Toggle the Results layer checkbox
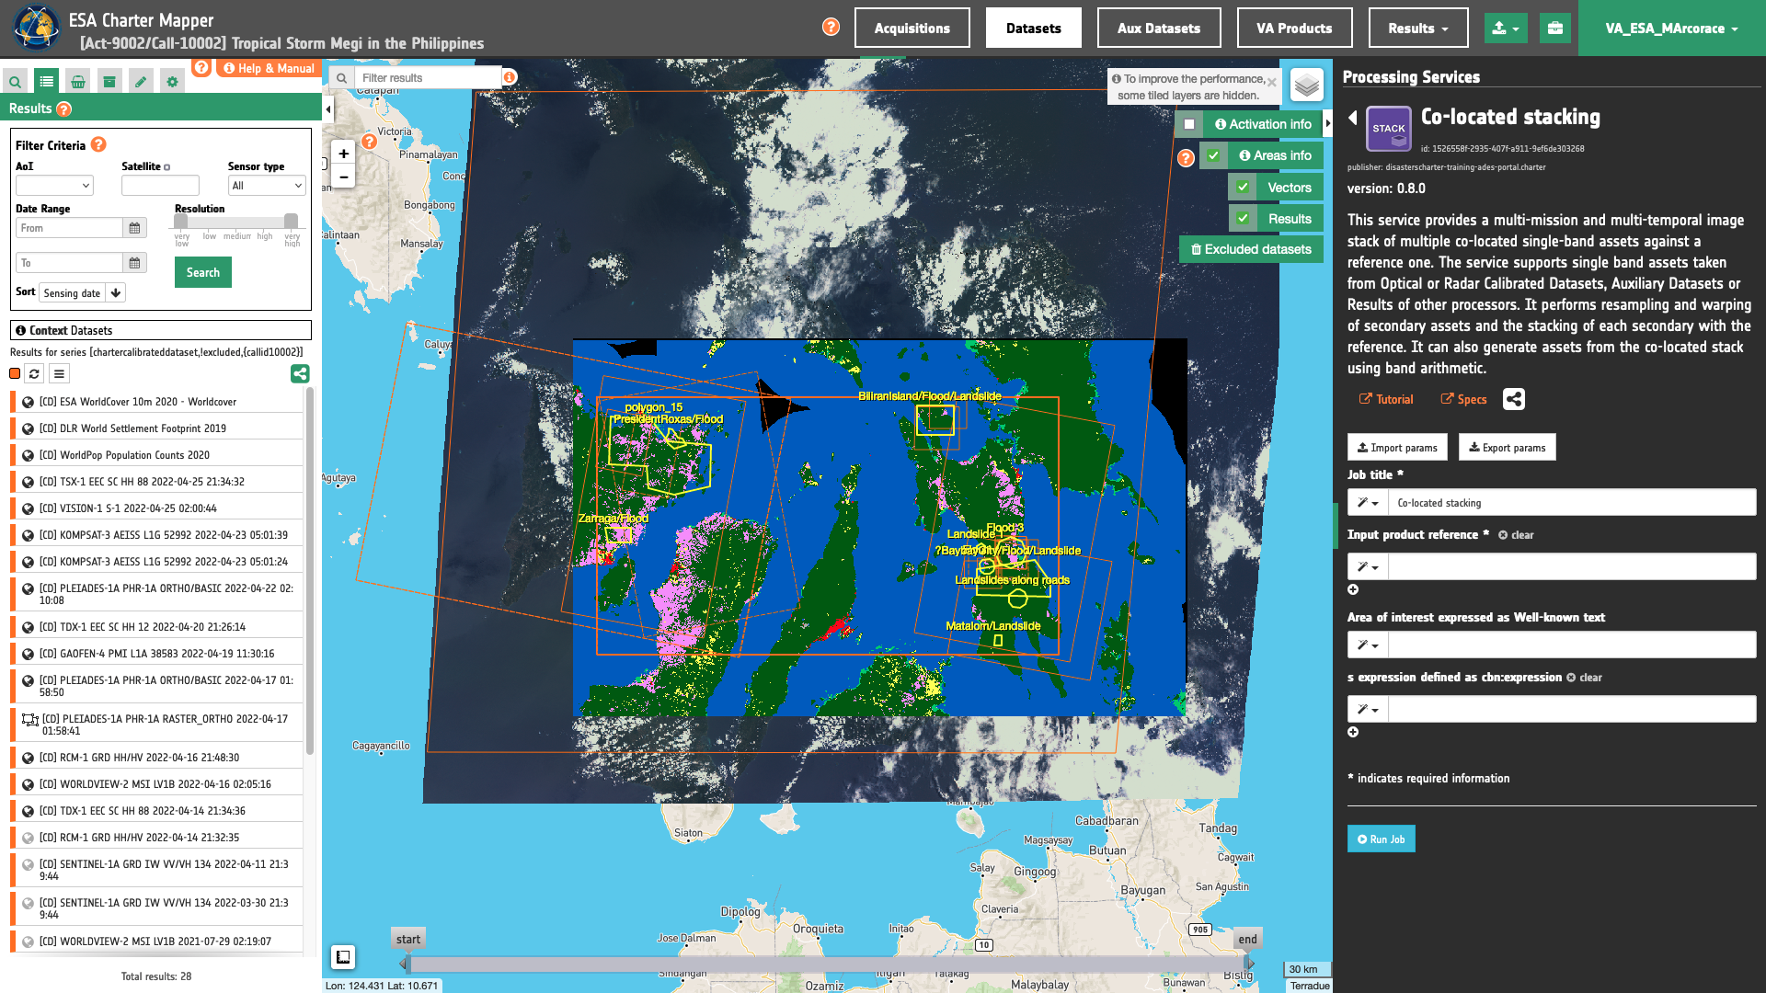The width and height of the screenshot is (1766, 993). 1243,219
